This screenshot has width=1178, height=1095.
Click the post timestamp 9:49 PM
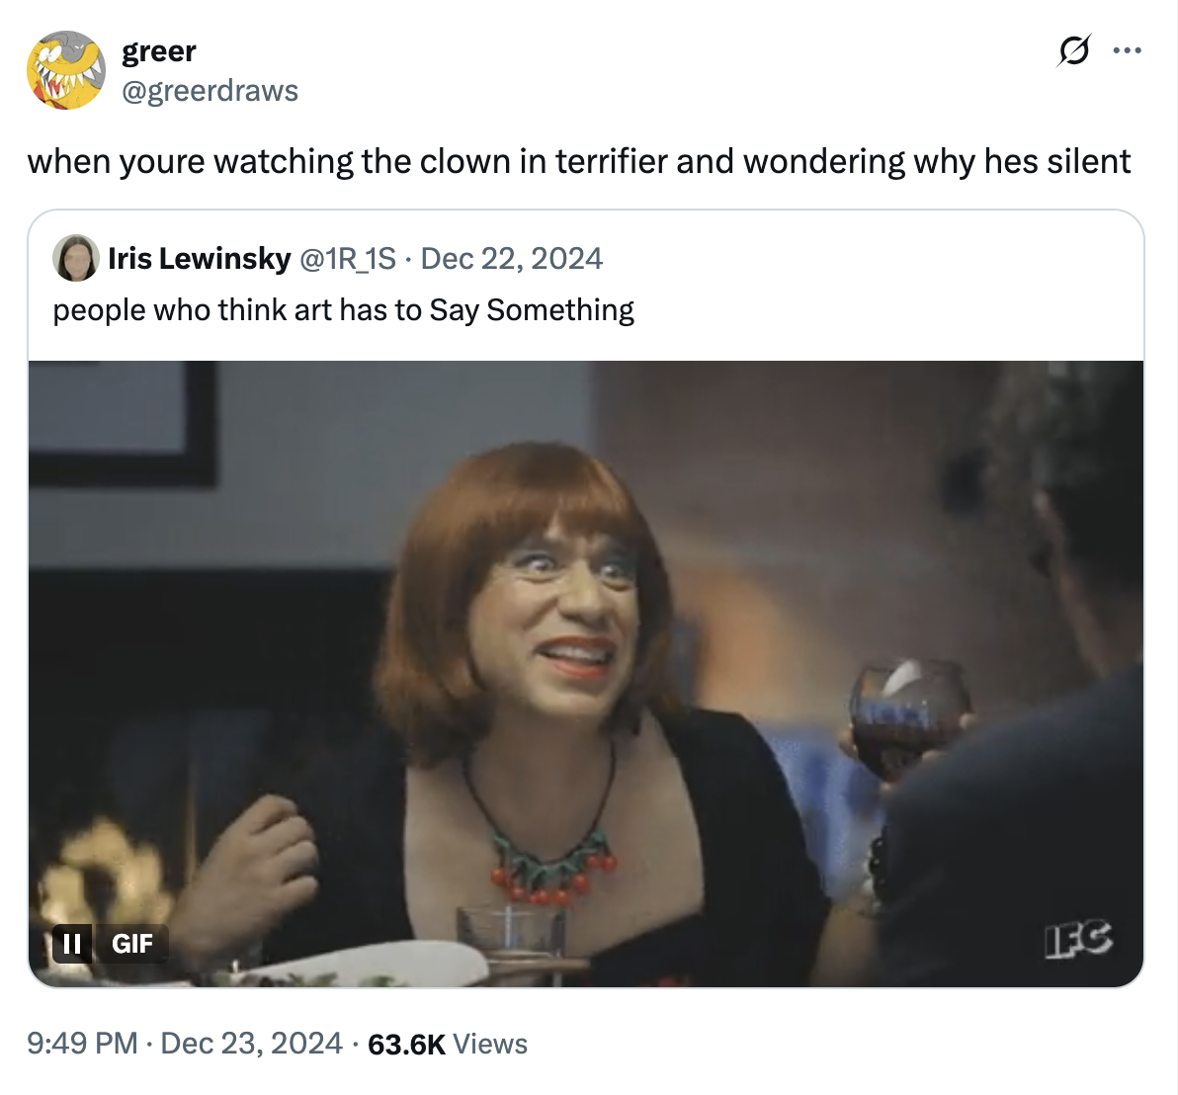82,1044
